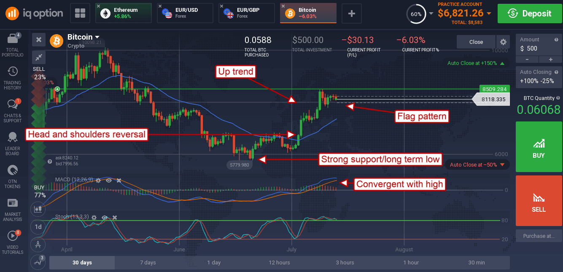
Task: Click the green BUY button
Action: point(539,147)
